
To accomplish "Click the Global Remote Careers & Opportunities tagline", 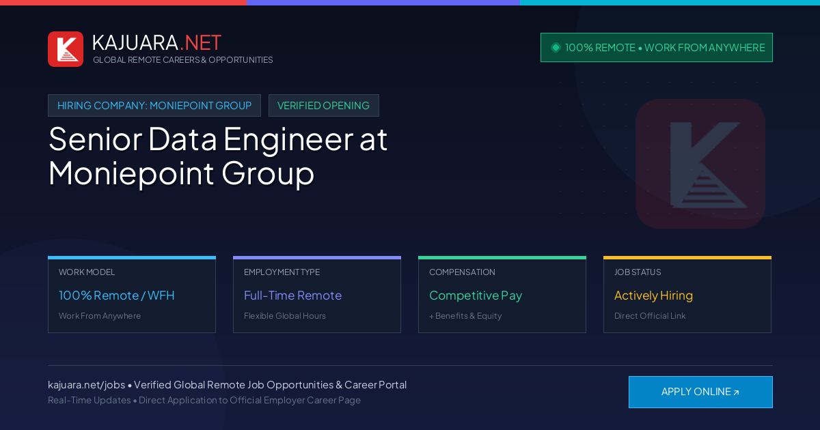I will [x=182, y=60].
